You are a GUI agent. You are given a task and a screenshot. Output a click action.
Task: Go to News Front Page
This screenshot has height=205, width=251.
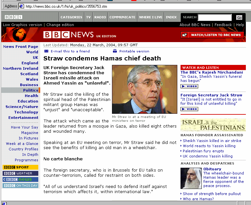[x=21, y=47]
